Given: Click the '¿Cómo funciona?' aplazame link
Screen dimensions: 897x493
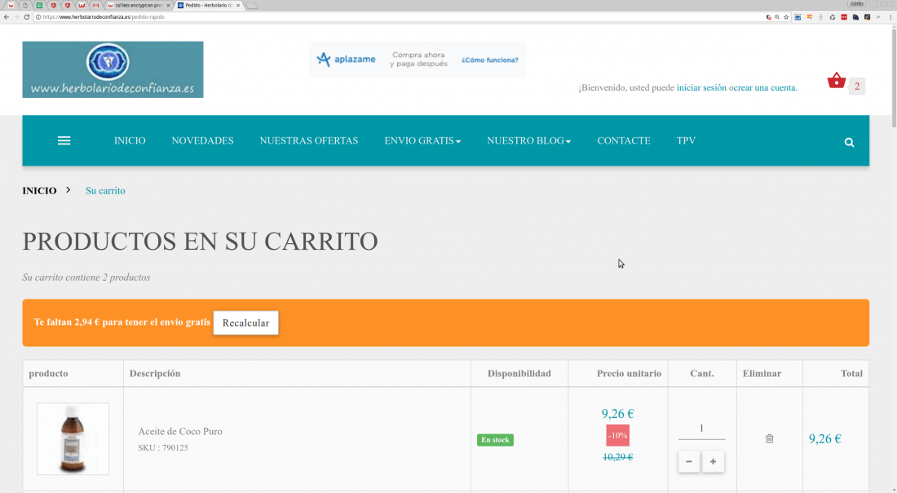Looking at the screenshot, I should point(490,60).
